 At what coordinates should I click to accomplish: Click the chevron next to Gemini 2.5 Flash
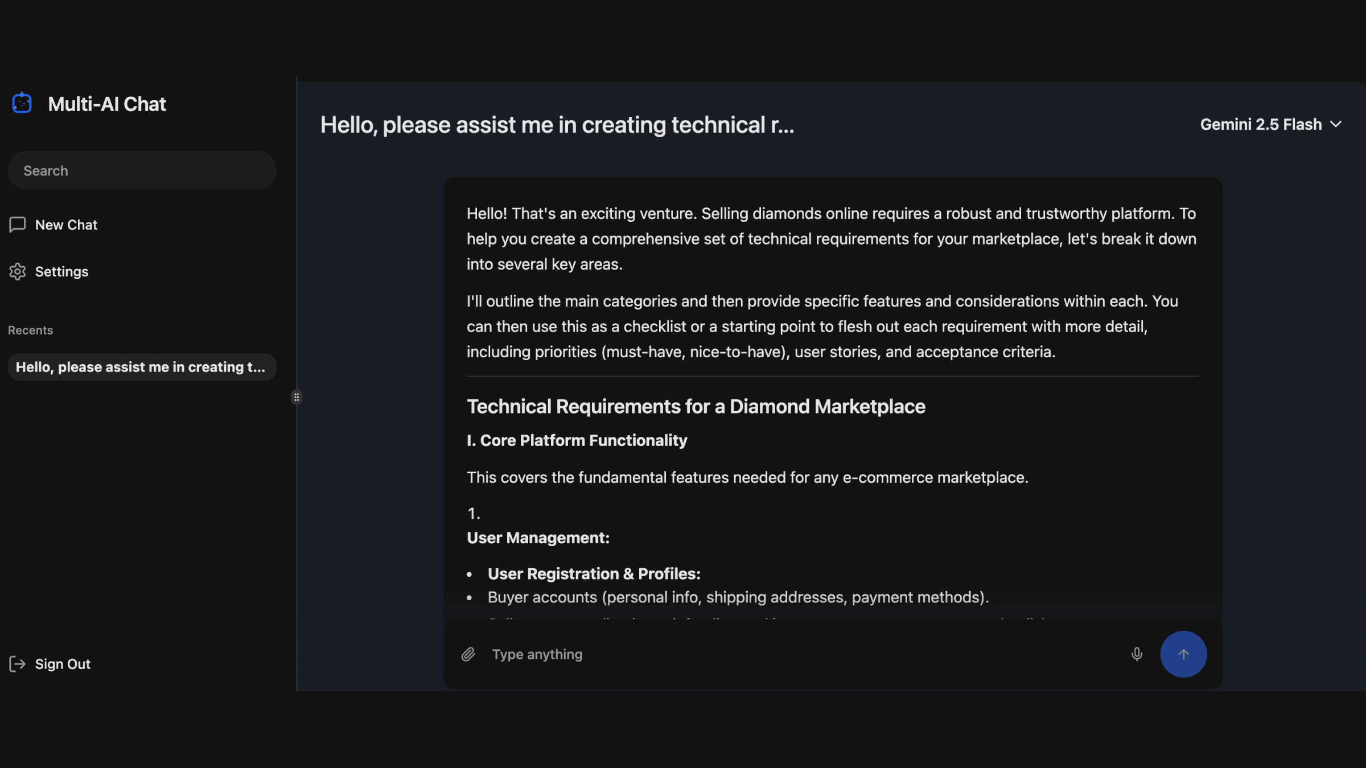(x=1336, y=125)
